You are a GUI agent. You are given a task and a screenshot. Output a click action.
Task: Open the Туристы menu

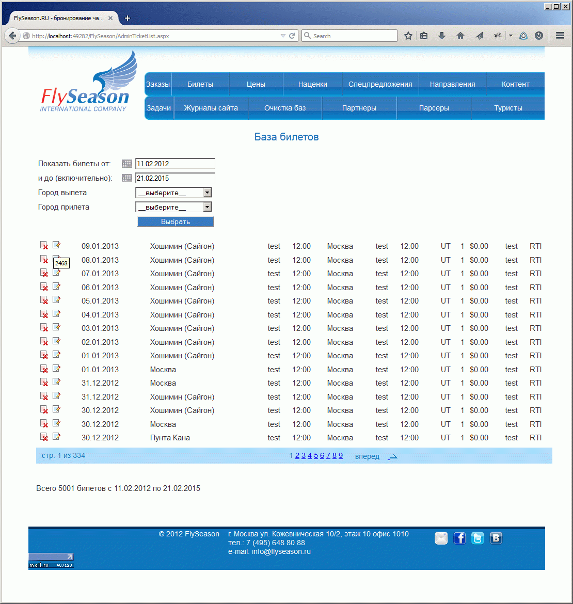pos(508,108)
